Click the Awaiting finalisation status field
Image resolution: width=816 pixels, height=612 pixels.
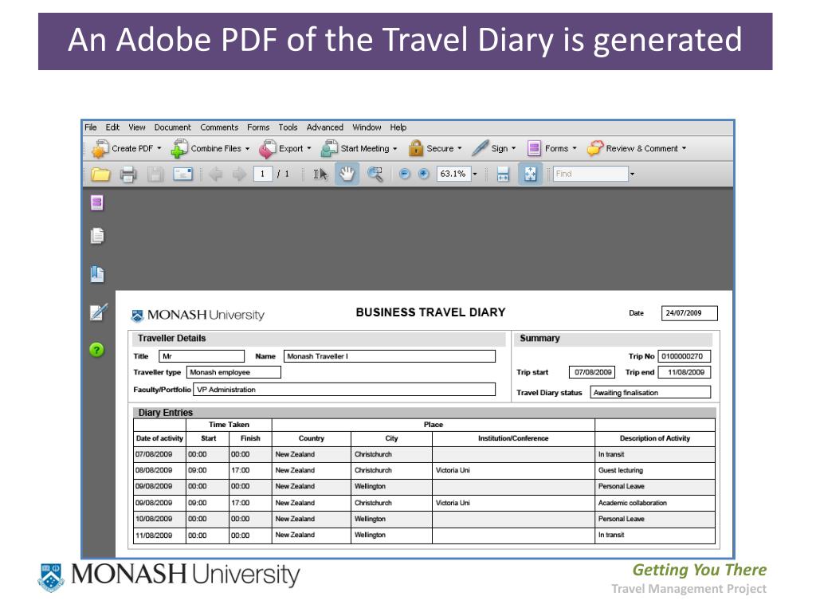point(650,393)
